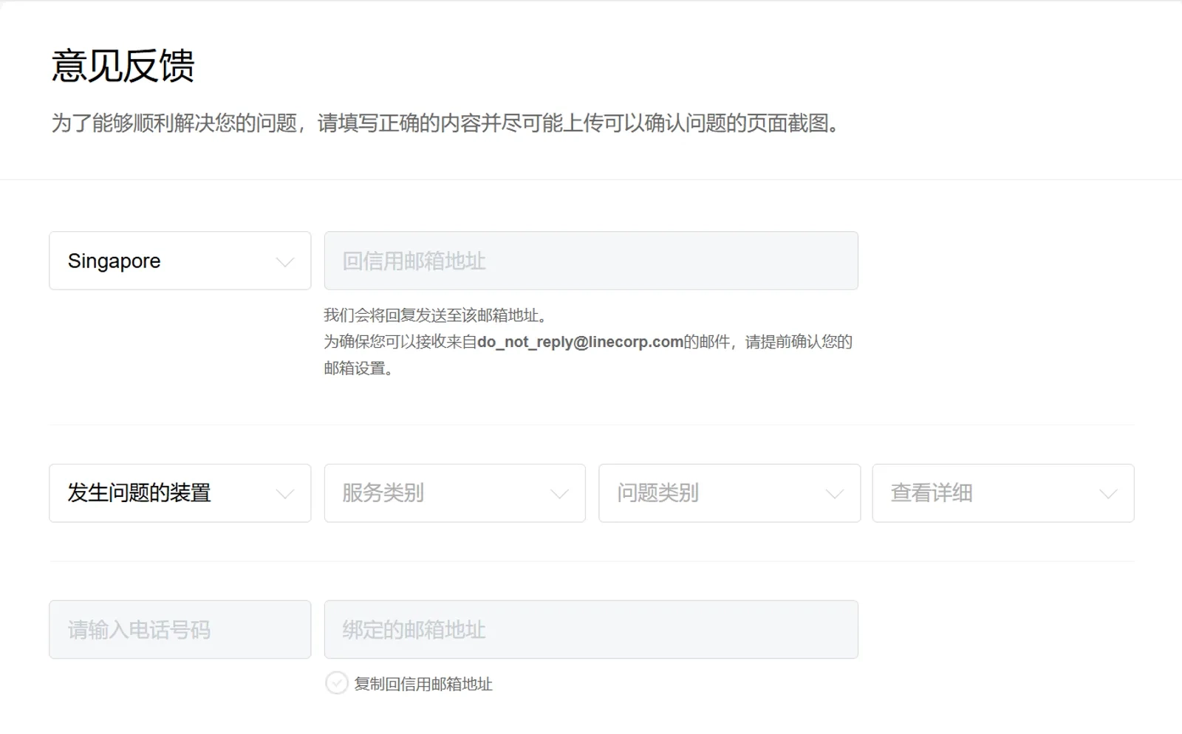Click the arrow icon in 服务类别 box
This screenshot has width=1182, height=734.
(x=559, y=494)
